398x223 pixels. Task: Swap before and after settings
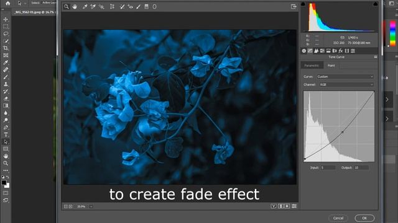pos(280,206)
